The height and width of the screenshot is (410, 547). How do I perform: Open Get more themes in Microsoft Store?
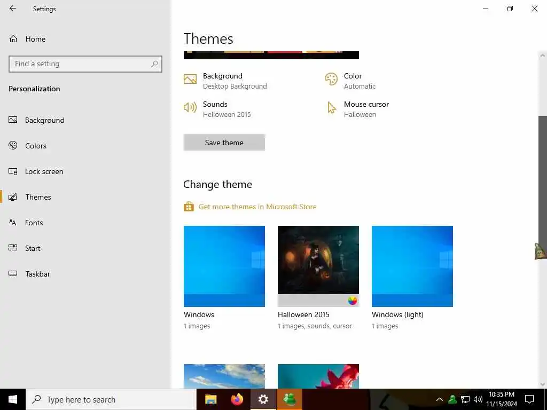coord(257,207)
